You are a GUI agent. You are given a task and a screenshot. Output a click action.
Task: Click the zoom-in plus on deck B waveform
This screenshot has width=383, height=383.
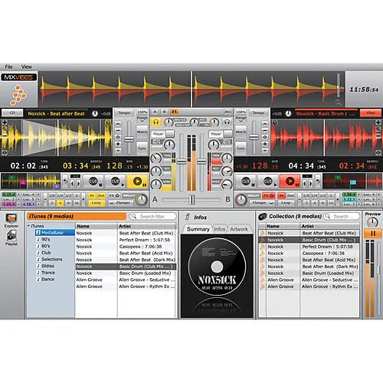click(378, 123)
